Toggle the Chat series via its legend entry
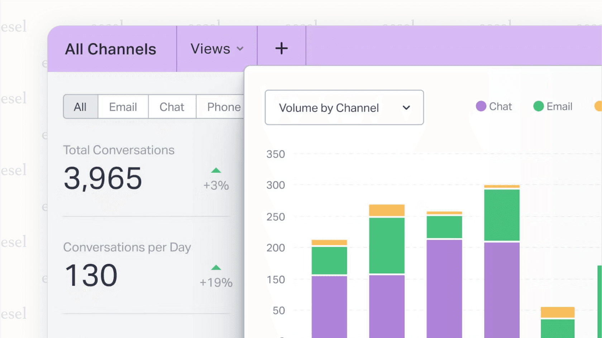Viewport: 602px width, 338px height. 494,106
